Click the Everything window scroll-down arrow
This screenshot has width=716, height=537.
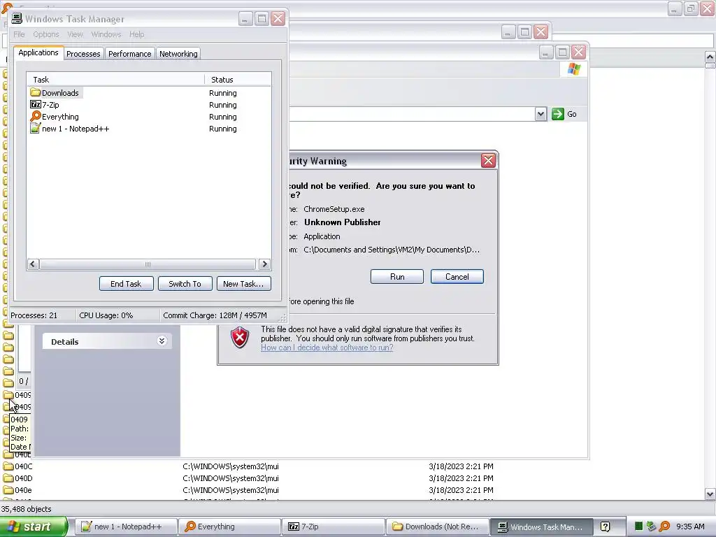coord(710,494)
